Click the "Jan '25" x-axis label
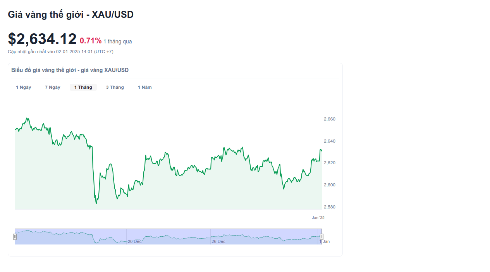The height and width of the screenshot is (272, 490). 318,218
